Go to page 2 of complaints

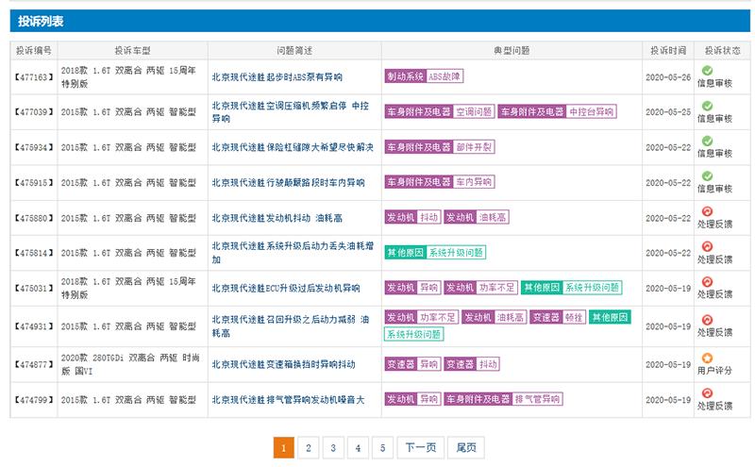coord(308,448)
